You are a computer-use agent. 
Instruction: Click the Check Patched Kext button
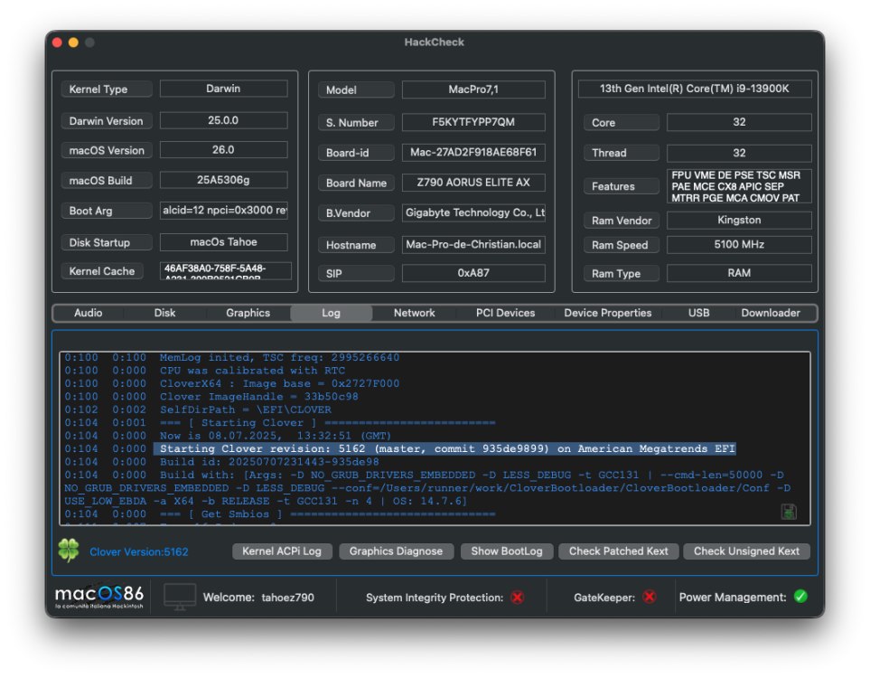click(619, 551)
